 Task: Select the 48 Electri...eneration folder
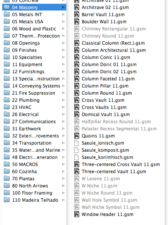34,157
